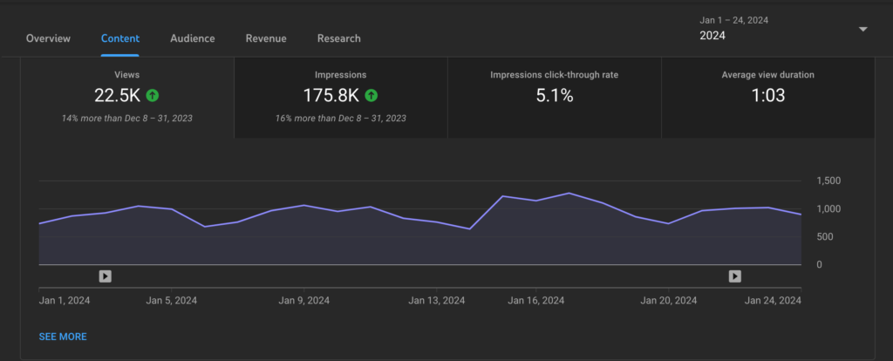Click green up arrow beside 175.8K impressions
This screenshot has height=361, width=893.
pos(372,95)
